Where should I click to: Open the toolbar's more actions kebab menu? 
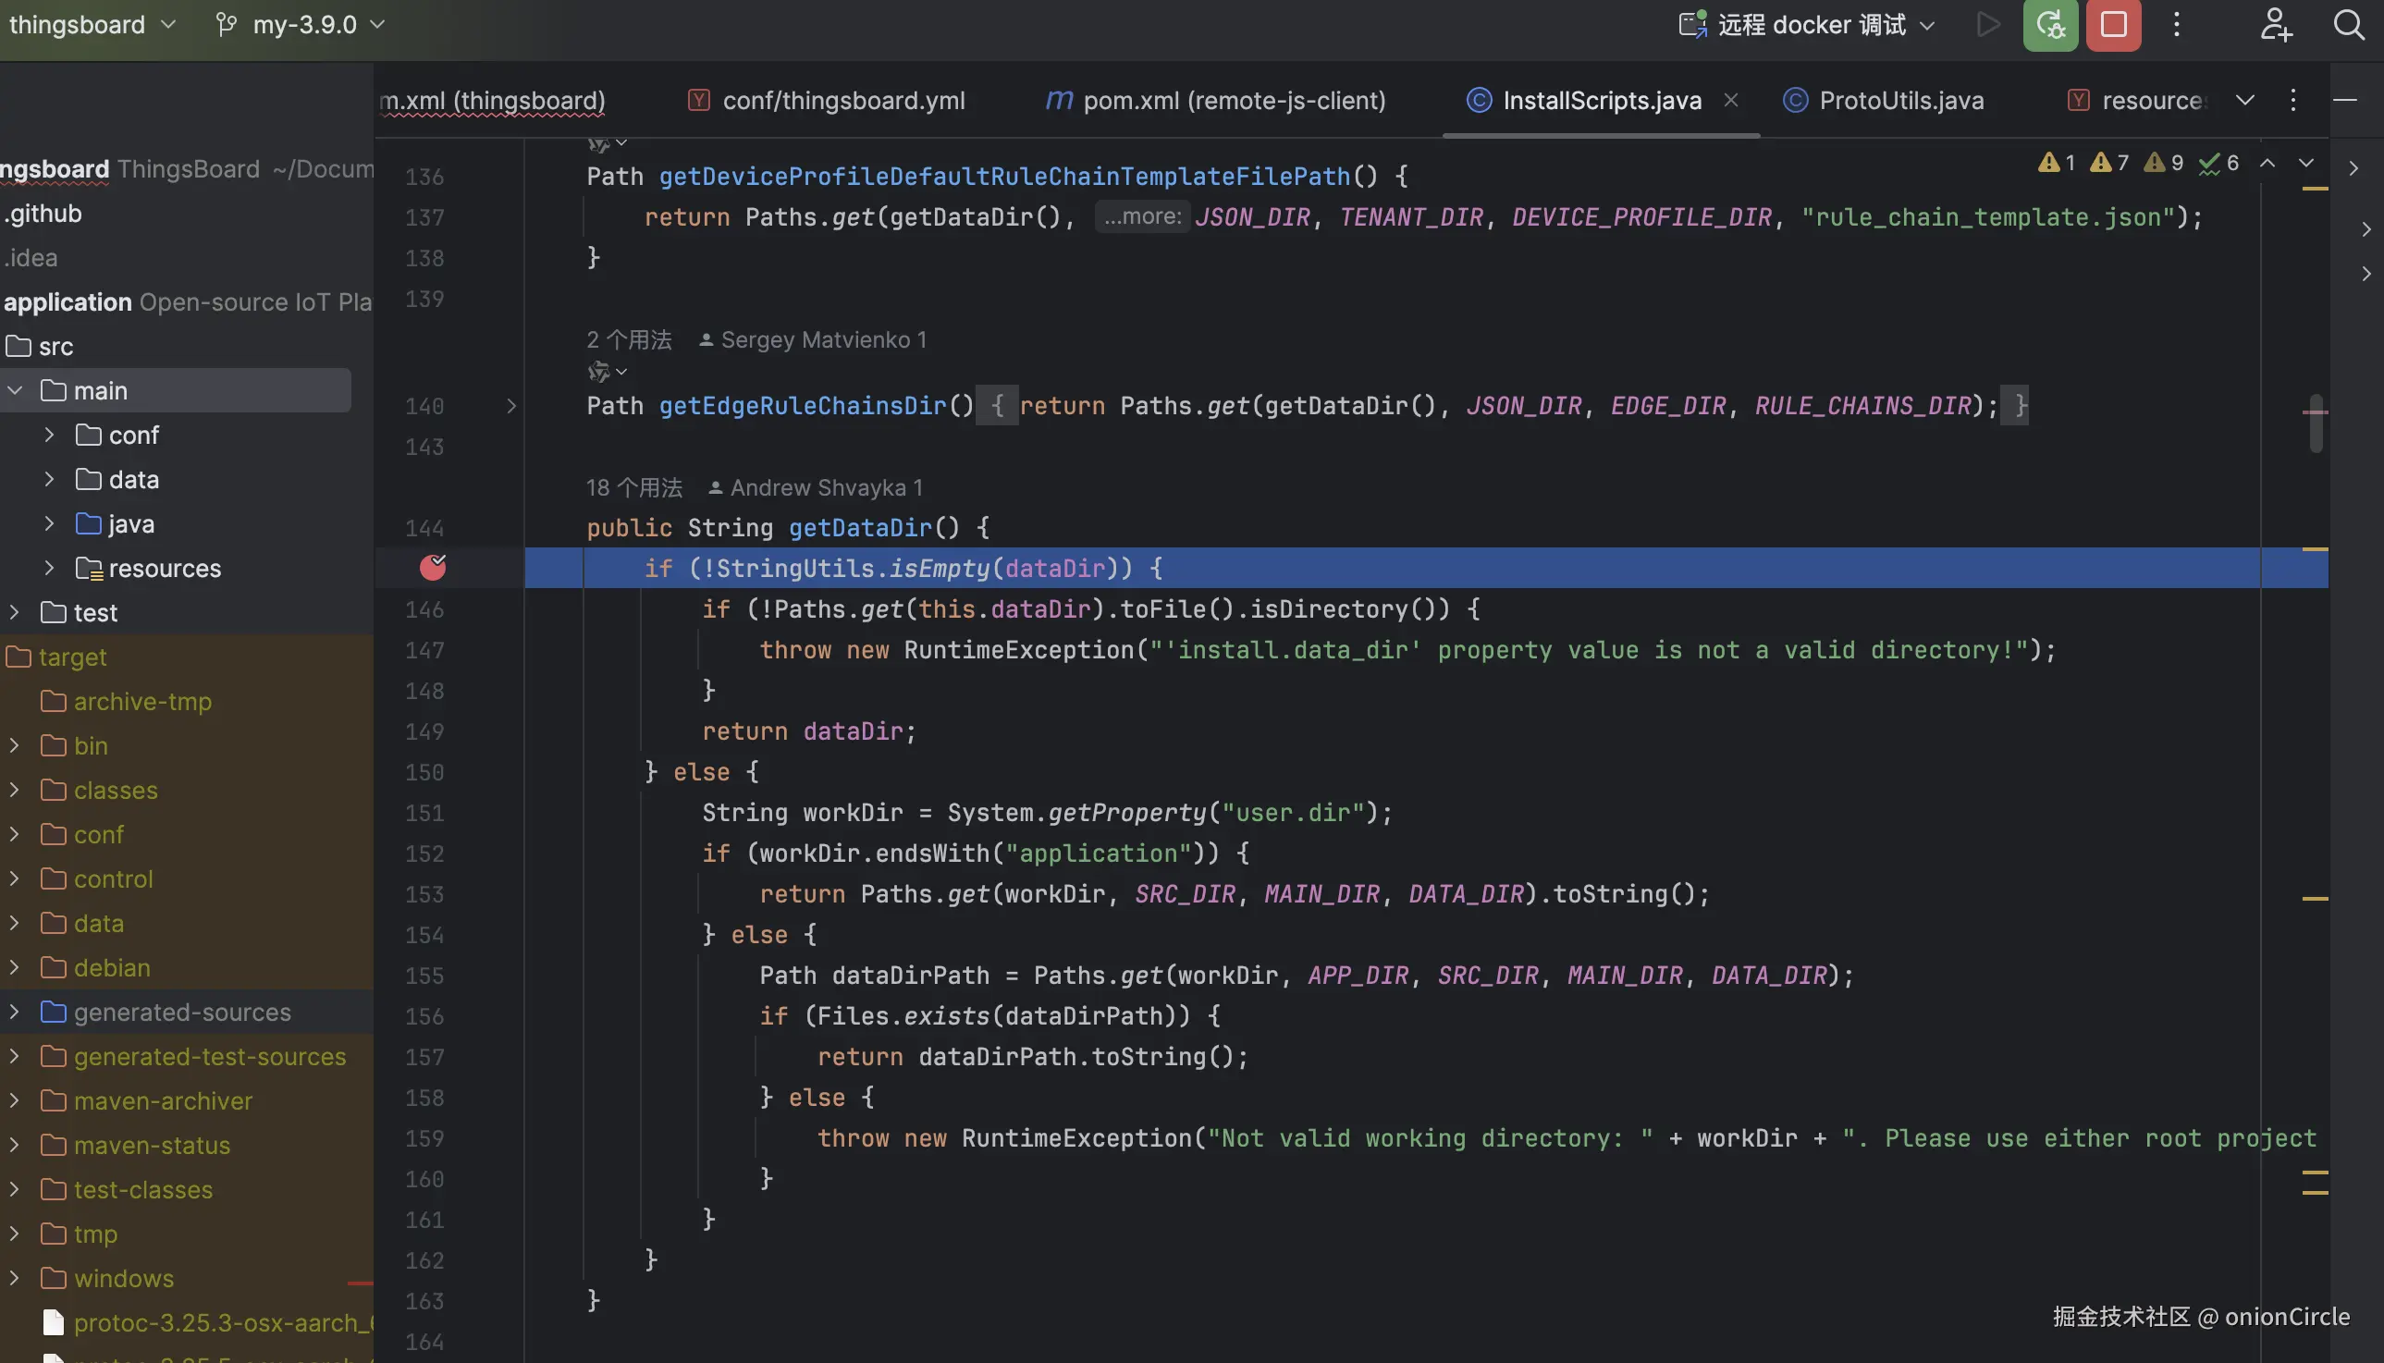(x=2177, y=25)
